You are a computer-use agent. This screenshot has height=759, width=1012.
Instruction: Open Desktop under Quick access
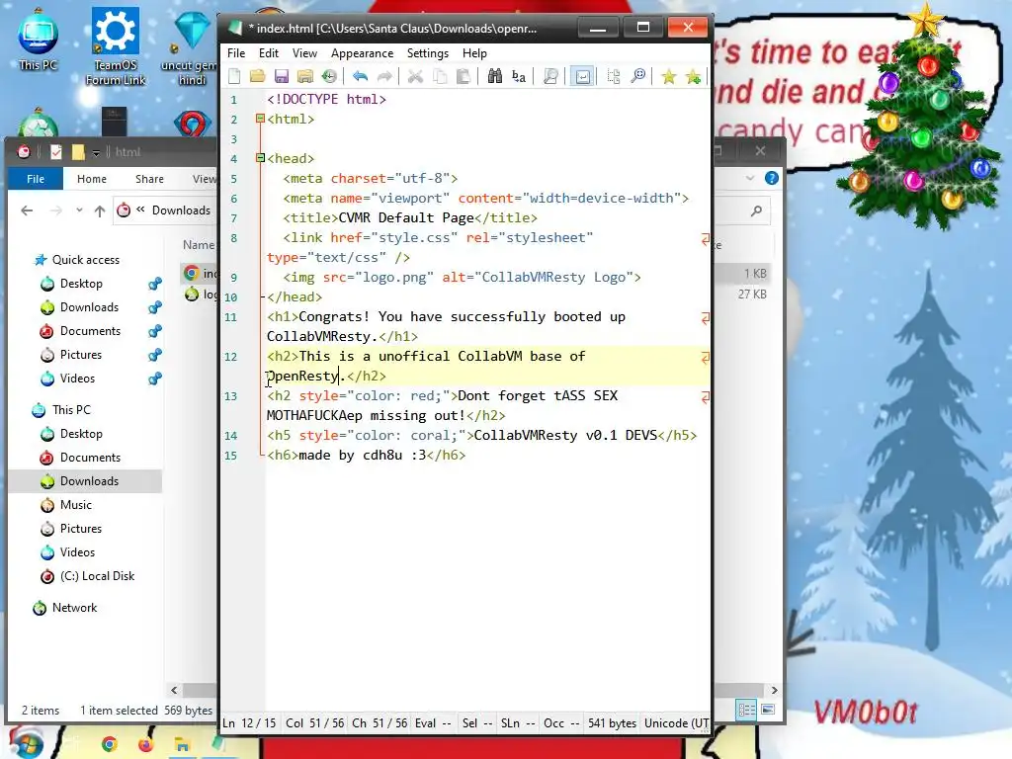point(81,284)
